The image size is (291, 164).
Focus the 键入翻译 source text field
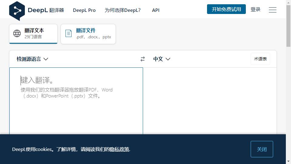pyautogui.click(x=76, y=101)
